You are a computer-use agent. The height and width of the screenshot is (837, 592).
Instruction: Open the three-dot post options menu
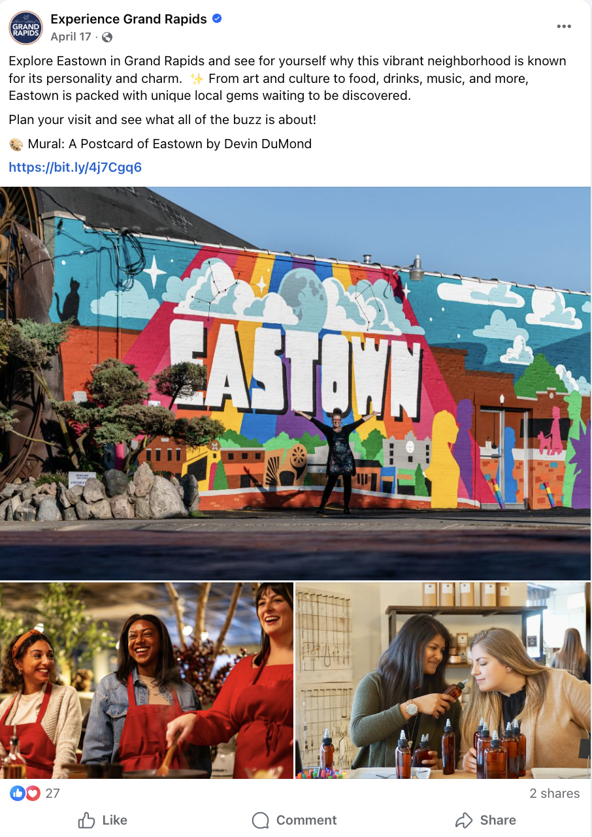pos(564,26)
